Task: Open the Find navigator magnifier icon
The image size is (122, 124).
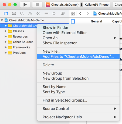Action: [22, 14]
